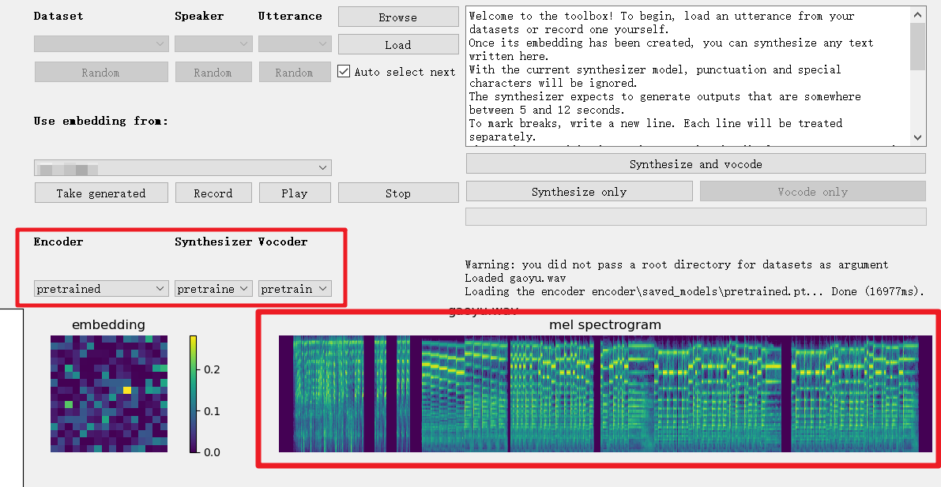Click Random under the Utterance column

click(295, 72)
